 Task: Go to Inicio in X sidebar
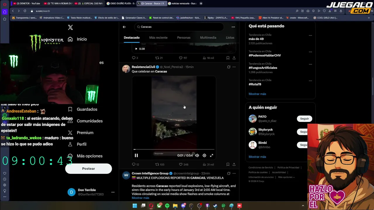tap(77, 39)
